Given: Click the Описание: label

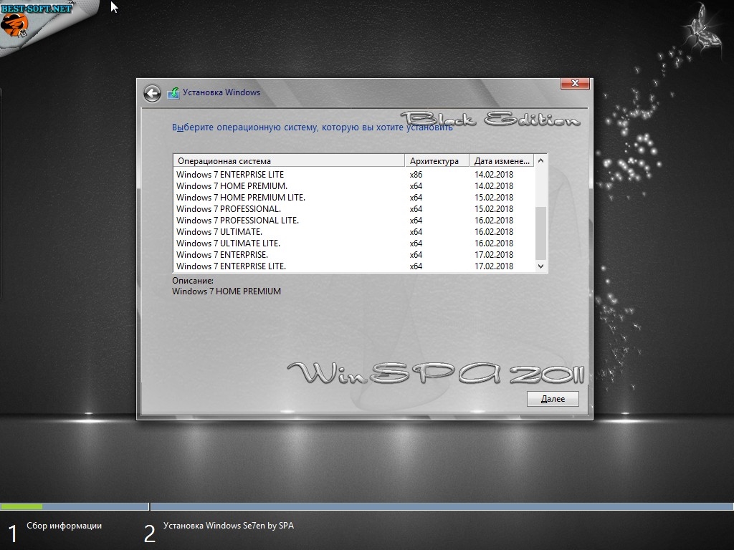Looking at the screenshot, I should point(193,281).
